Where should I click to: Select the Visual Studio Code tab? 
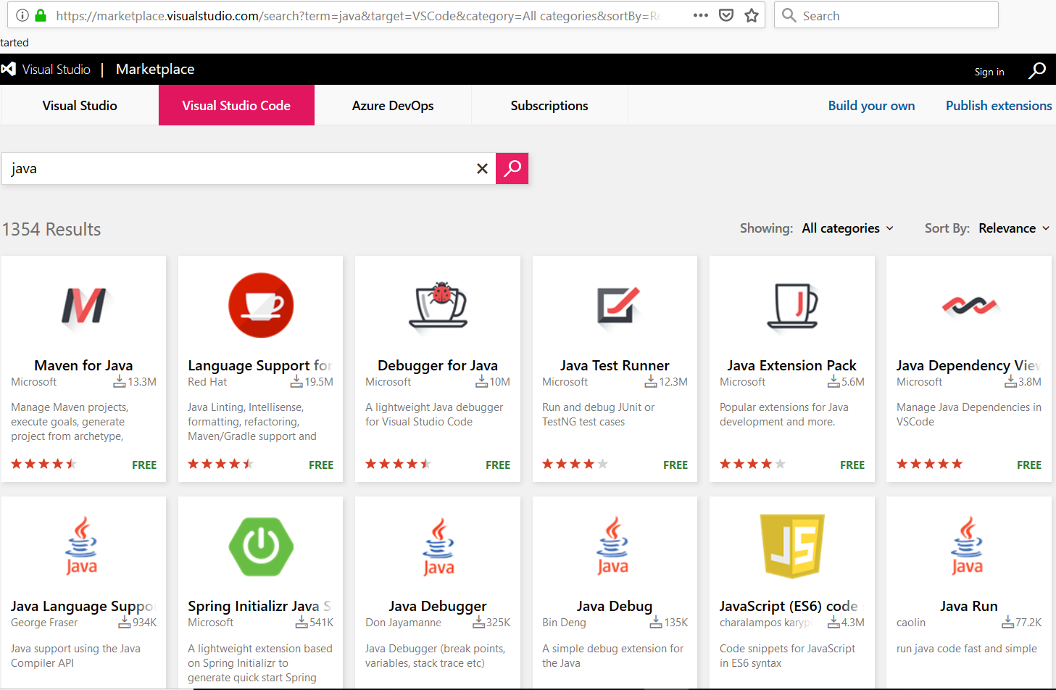[236, 106]
